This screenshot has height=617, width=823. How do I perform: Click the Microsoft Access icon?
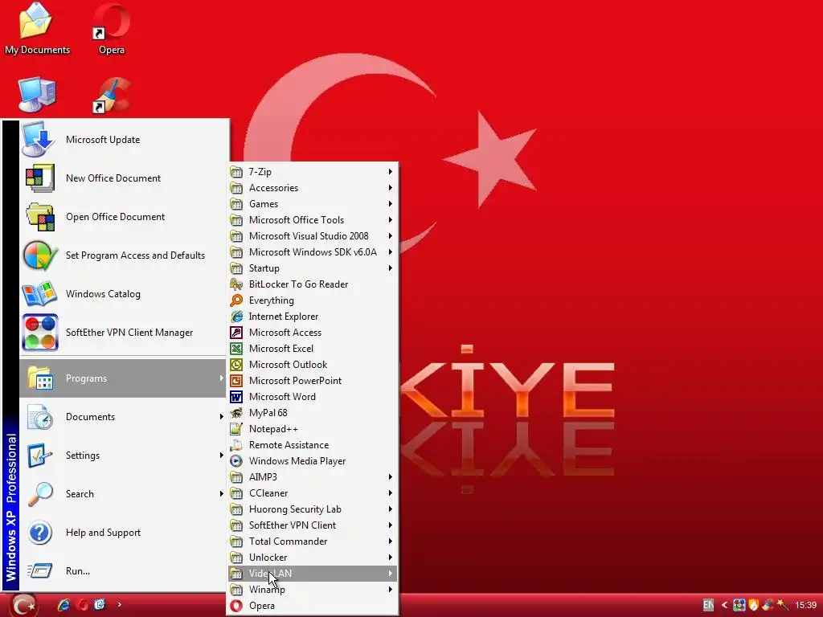click(237, 333)
